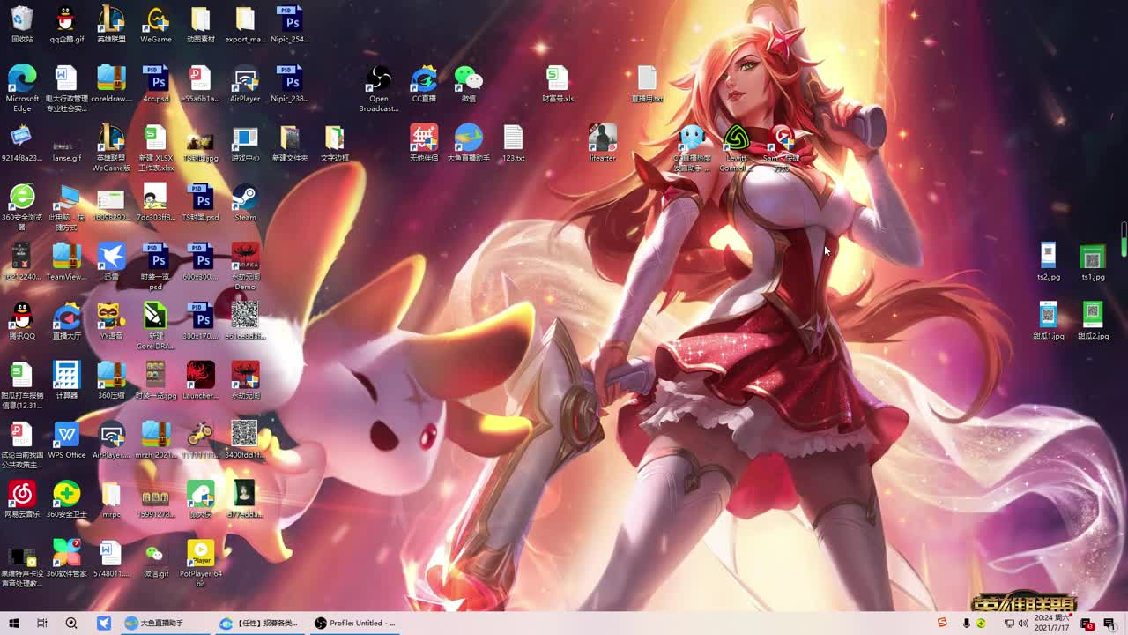Screen dimensions: 1128x635
Task: Launch 迅雷 (Xunlei) download shortcut
Action: pos(111,257)
